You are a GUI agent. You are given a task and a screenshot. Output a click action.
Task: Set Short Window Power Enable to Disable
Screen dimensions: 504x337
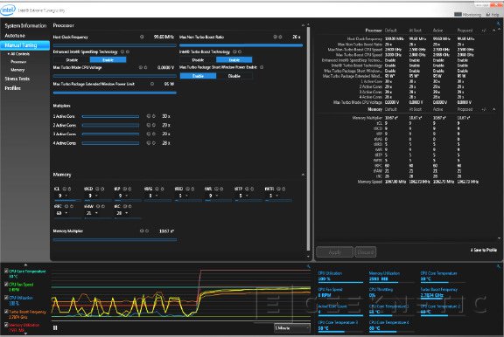[x=234, y=76]
